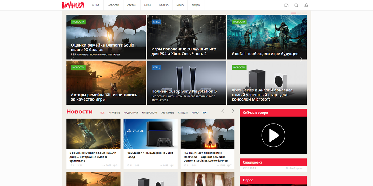The width and height of the screenshot is (373, 186).
Task: Show the next featured slide arrow
Action: [301, 60]
